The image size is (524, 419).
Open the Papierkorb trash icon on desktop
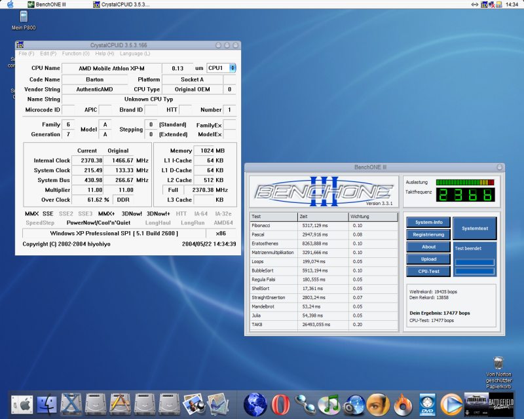[498, 363]
